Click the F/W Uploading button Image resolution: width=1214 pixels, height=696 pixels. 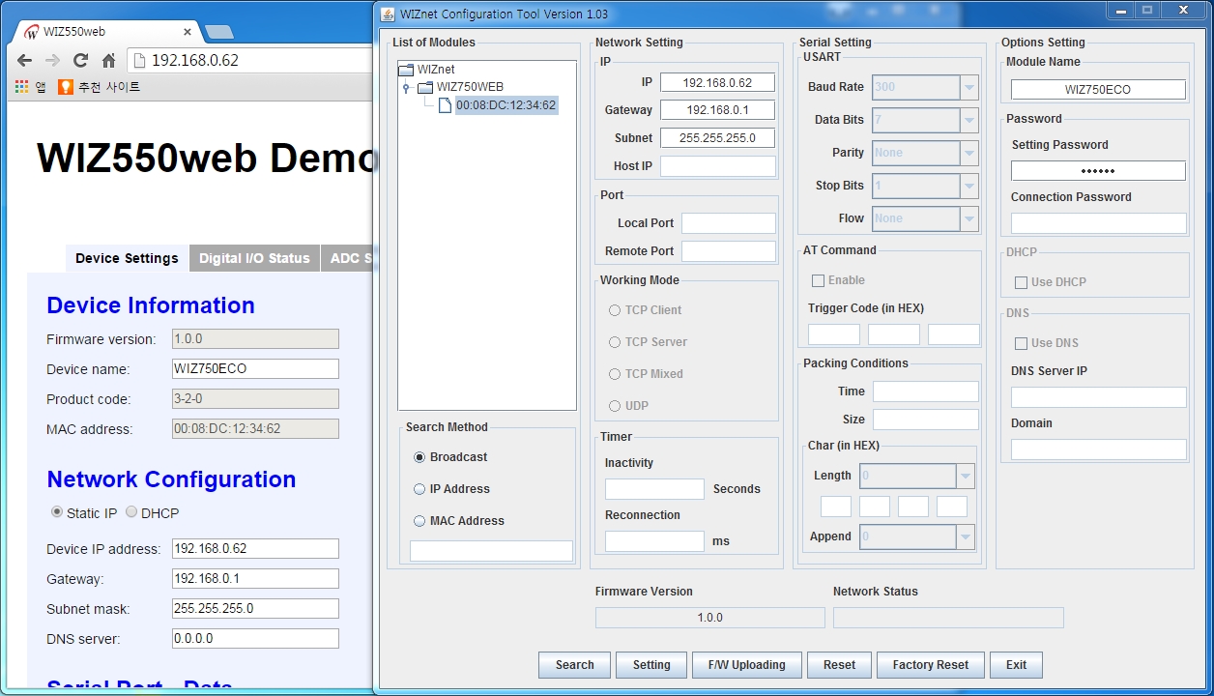747,665
